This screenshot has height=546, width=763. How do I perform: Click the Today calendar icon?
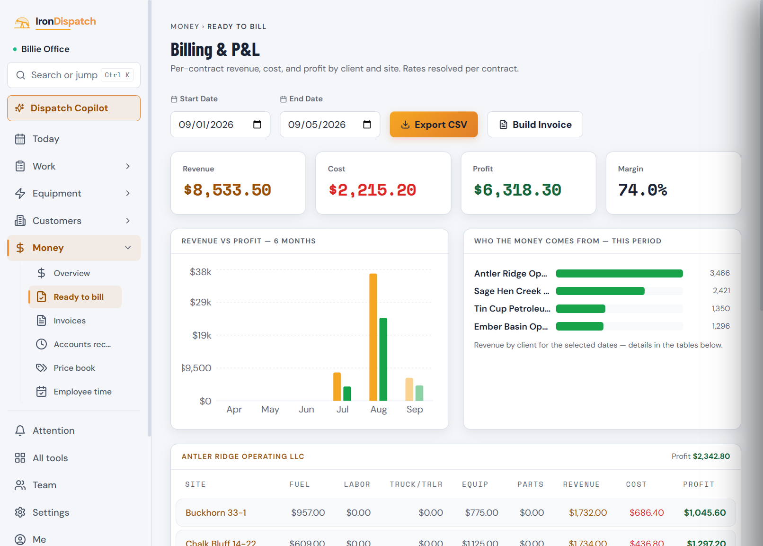(x=20, y=139)
